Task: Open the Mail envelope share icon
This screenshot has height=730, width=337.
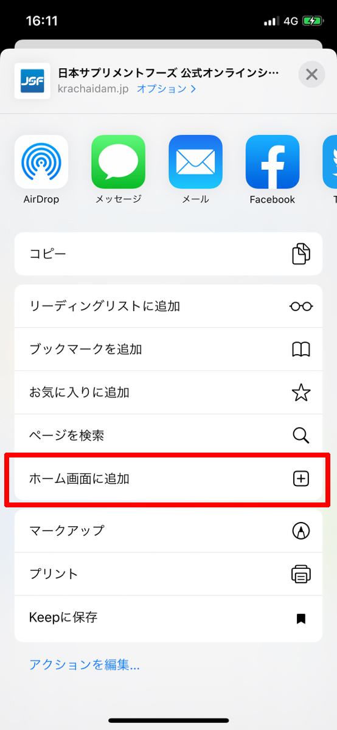Action: [x=195, y=162]
